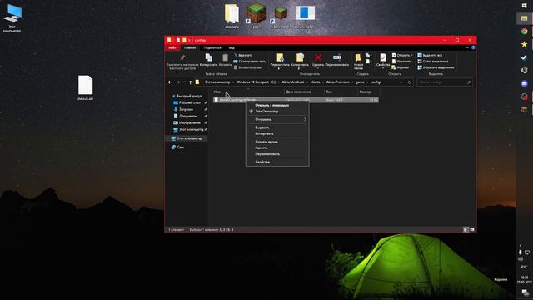
Task: Pin to Quick access in ribbon
Action: point(182,62)
